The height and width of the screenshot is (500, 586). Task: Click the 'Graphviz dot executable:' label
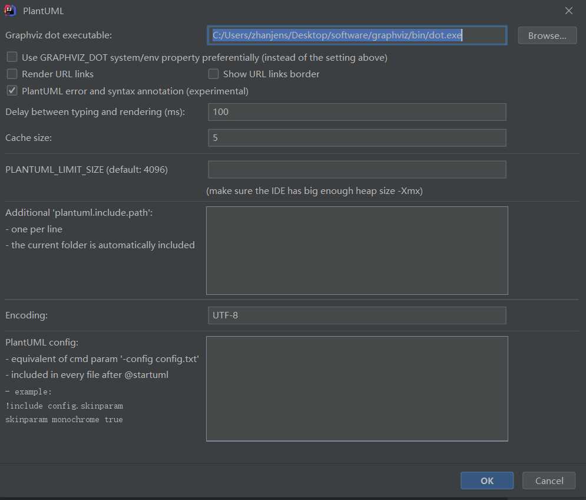point(58,35)
